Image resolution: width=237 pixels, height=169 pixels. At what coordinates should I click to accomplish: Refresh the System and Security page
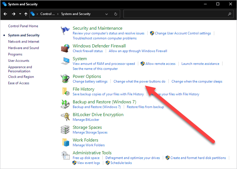(x=116, y=14)
